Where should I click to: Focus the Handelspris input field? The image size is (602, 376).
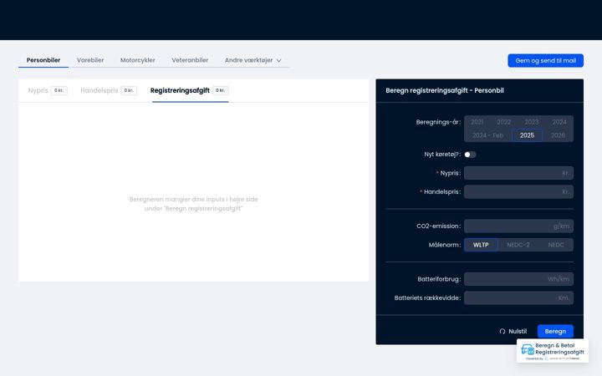(x=518, y=192)
